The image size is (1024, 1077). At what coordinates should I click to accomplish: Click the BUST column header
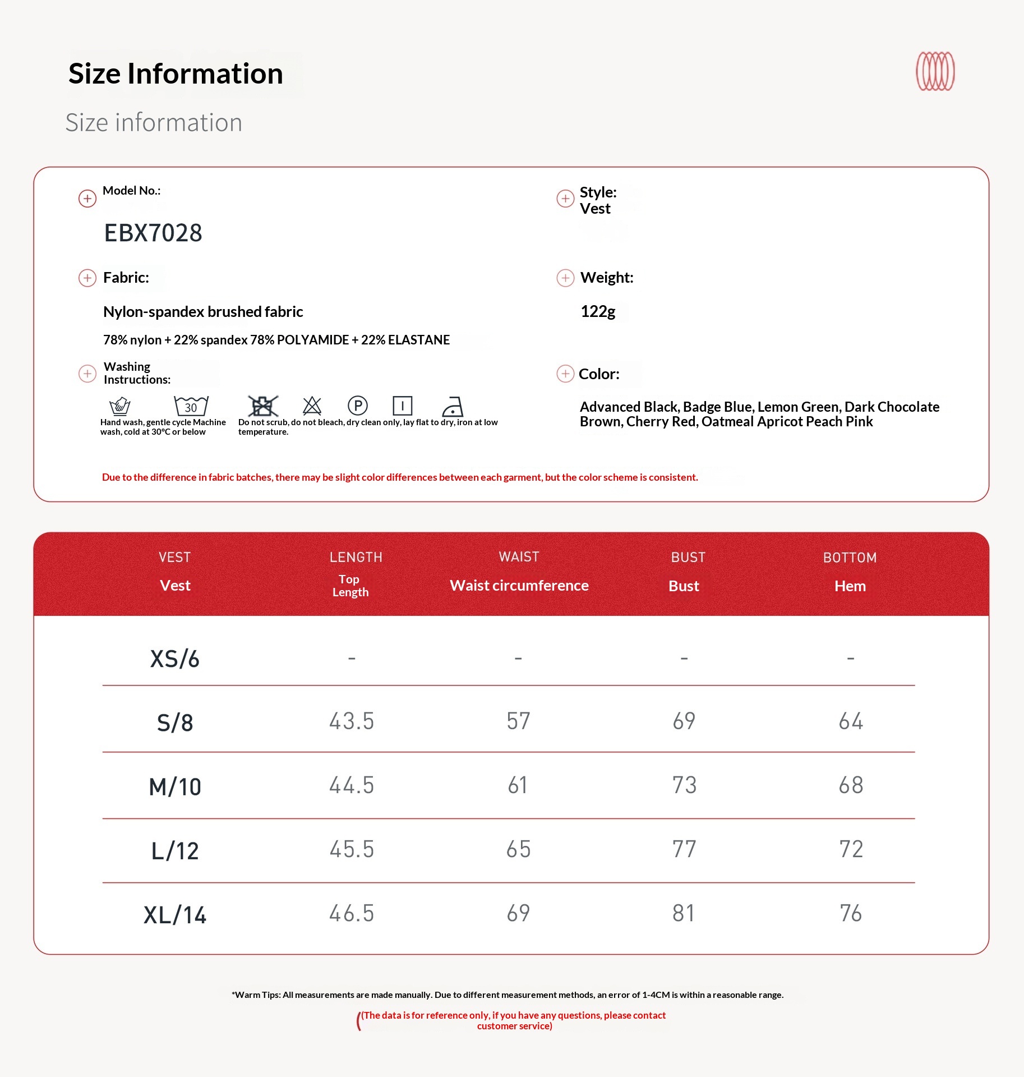[x=688, y=557]
